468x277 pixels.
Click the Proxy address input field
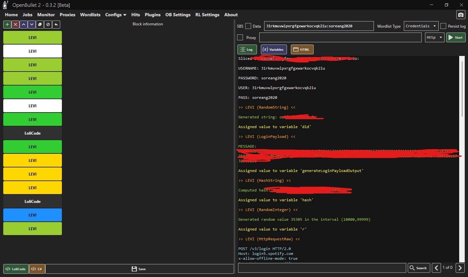click(340, 37)
